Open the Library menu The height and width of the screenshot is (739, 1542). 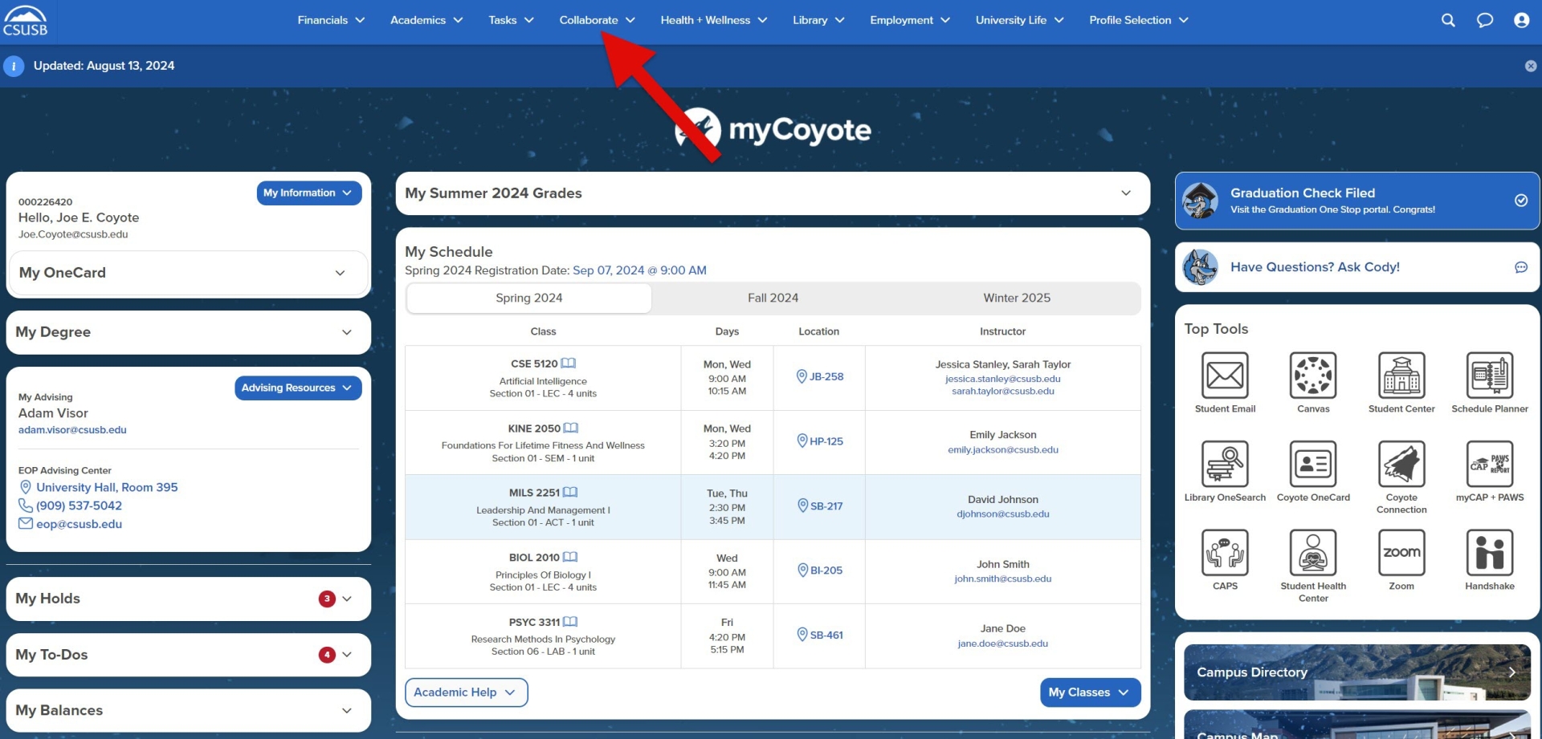[818, 20]
